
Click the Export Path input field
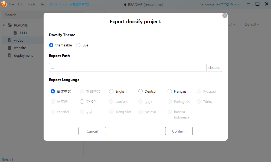click(x=128, y=67)
